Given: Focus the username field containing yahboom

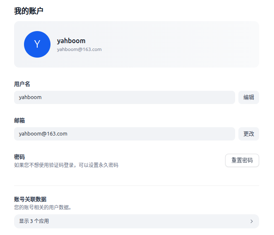Looking at the screenshot, I should point(125,97).
